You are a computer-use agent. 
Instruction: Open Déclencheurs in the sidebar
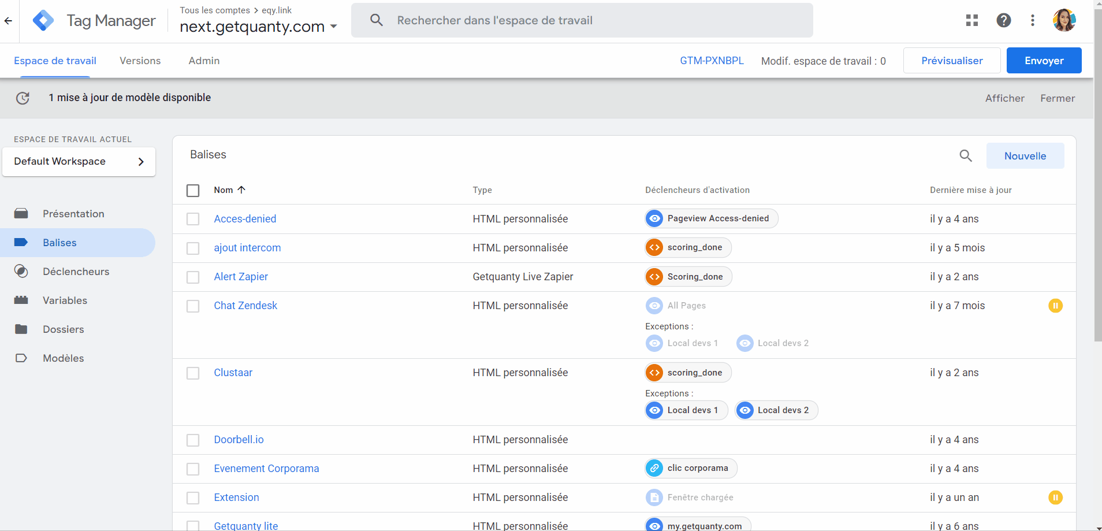tap(78, 272)
